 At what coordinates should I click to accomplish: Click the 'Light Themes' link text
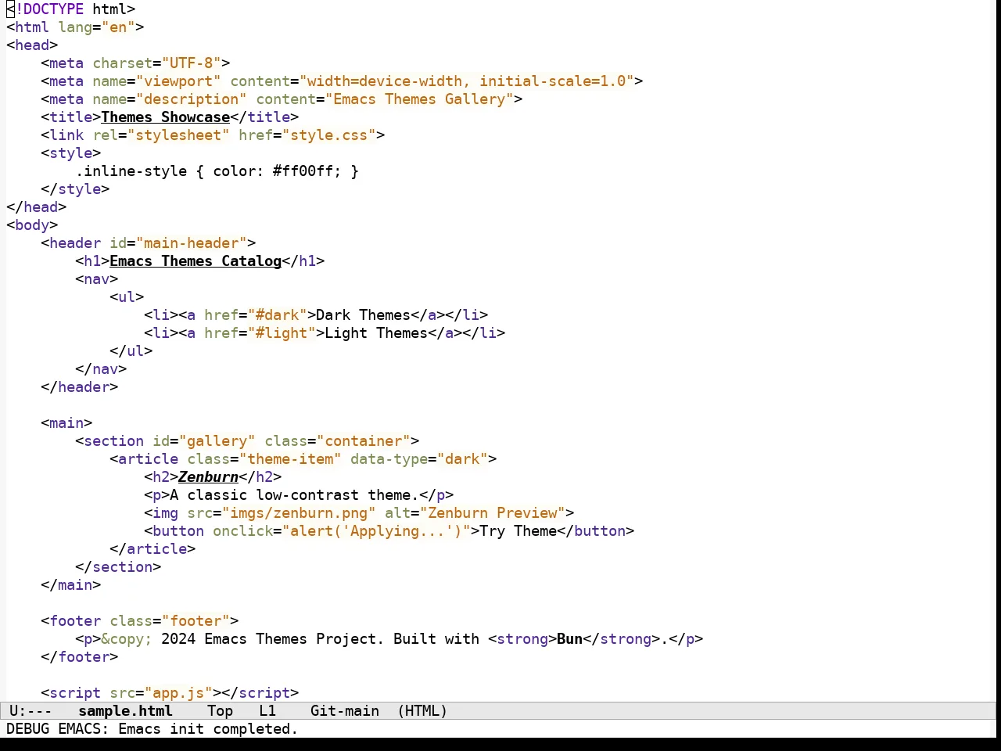pos(376,333)
